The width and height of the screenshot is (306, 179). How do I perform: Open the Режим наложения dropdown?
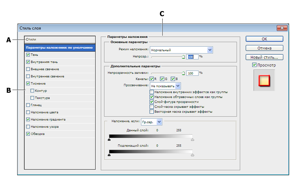point(181,50)
